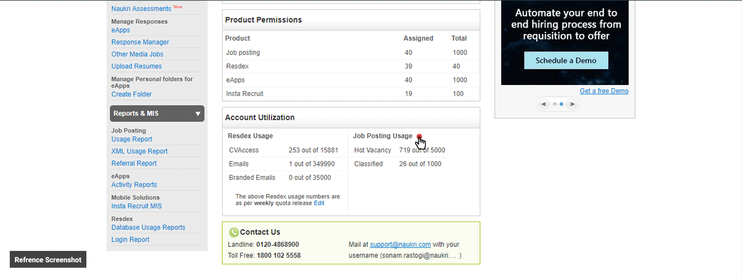Screen dimensions: 742x278
Task: Select the active blue carousel indicator dot
Action: 562,104
